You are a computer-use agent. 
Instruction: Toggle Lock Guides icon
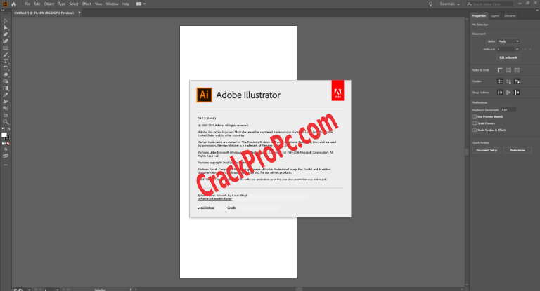[508, 81]
